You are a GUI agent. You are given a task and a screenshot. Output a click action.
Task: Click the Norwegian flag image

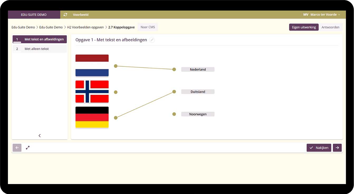point(92,92)
